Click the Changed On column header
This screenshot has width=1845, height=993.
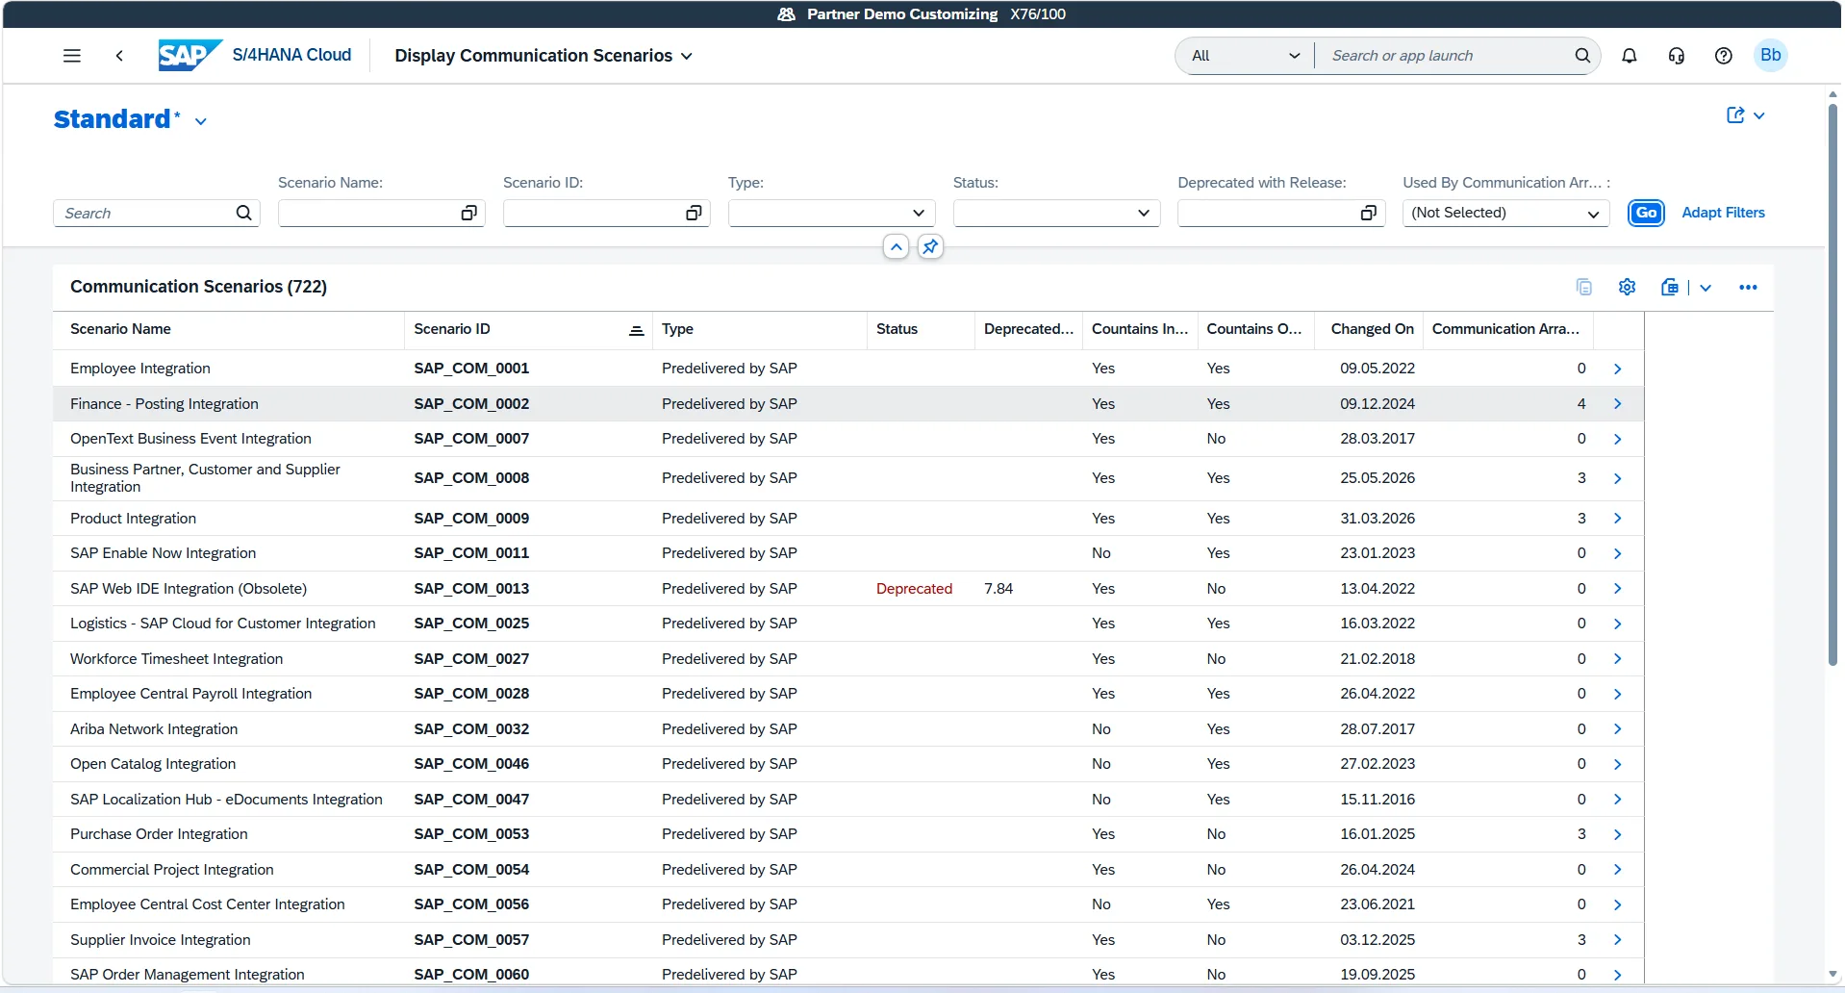pyautogui.click(x=1368, y=329)
